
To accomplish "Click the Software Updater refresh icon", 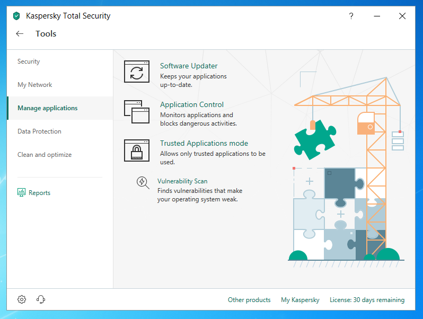I will tap(137, 72).
